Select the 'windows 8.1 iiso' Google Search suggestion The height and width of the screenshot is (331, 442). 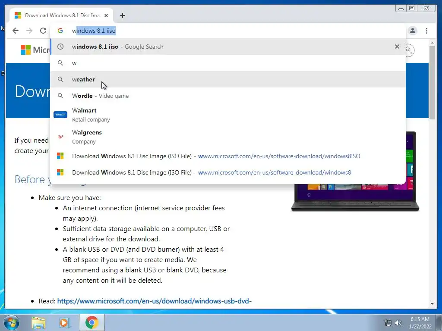click(228, 47)
